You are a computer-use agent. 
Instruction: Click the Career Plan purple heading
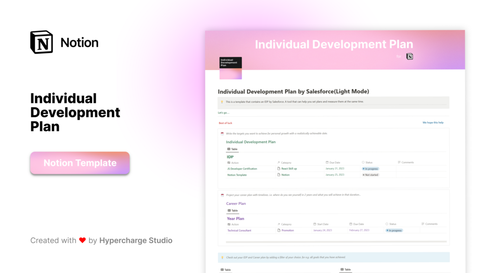(x=236, y=203)
